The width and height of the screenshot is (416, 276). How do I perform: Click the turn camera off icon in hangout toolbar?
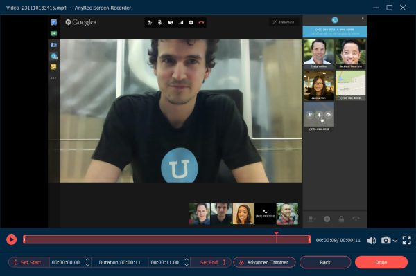coord(171,23)
